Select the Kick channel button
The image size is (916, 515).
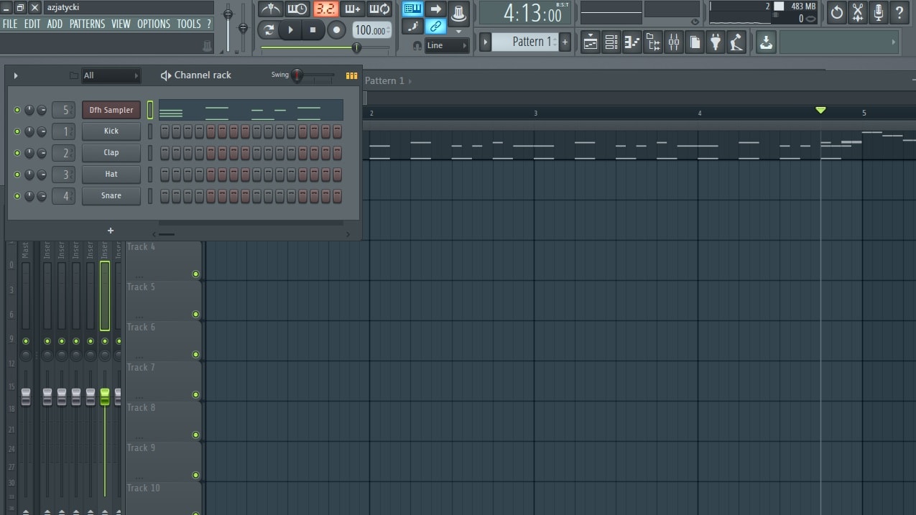point(111,131)
